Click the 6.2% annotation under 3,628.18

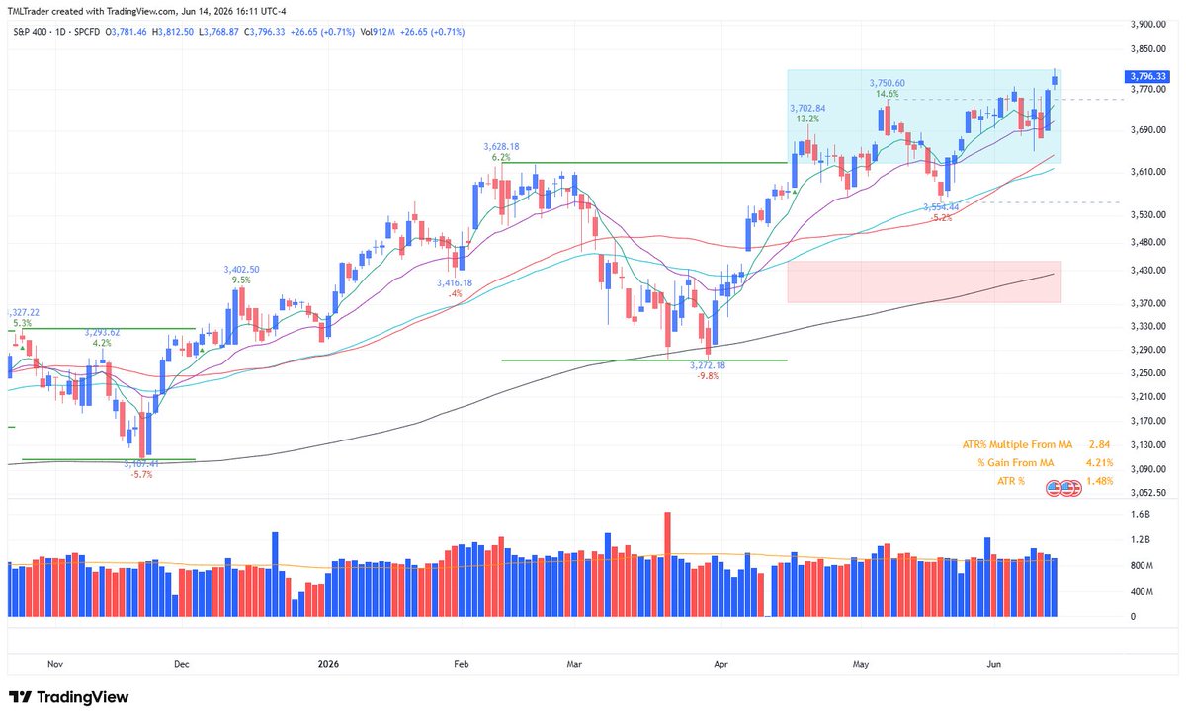tap(501, 157)
